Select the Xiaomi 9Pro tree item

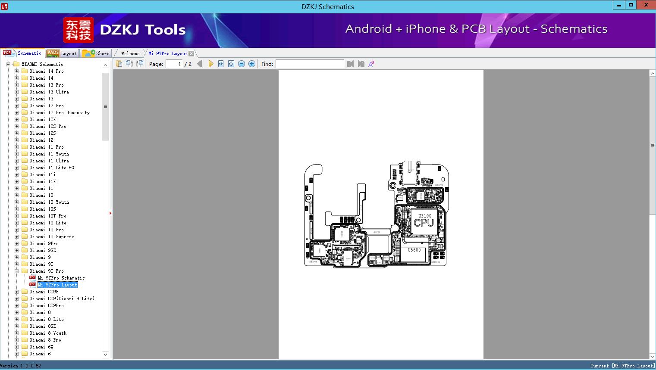coord(44,243)
